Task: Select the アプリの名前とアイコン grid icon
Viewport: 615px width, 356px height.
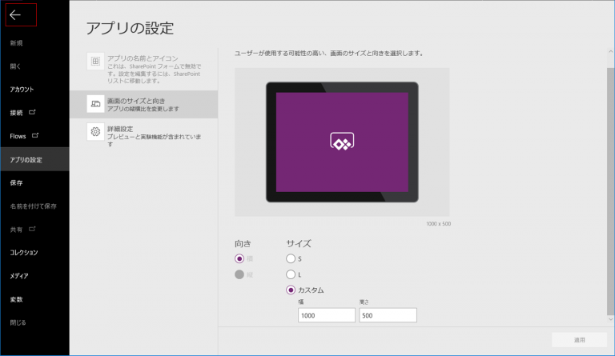Action: (95, 62)
